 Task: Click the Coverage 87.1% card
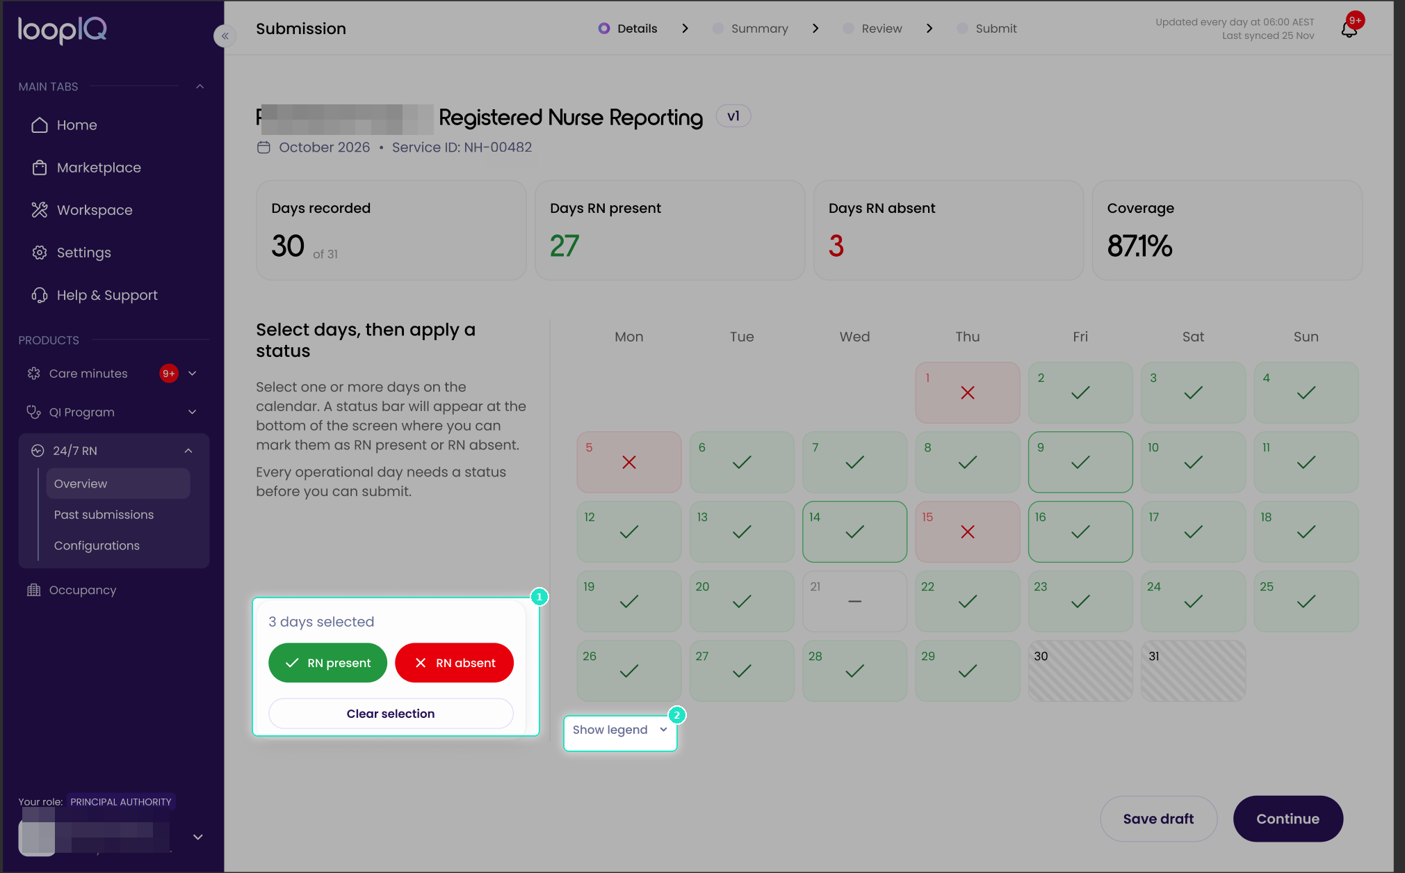[x=1227, y=230]
